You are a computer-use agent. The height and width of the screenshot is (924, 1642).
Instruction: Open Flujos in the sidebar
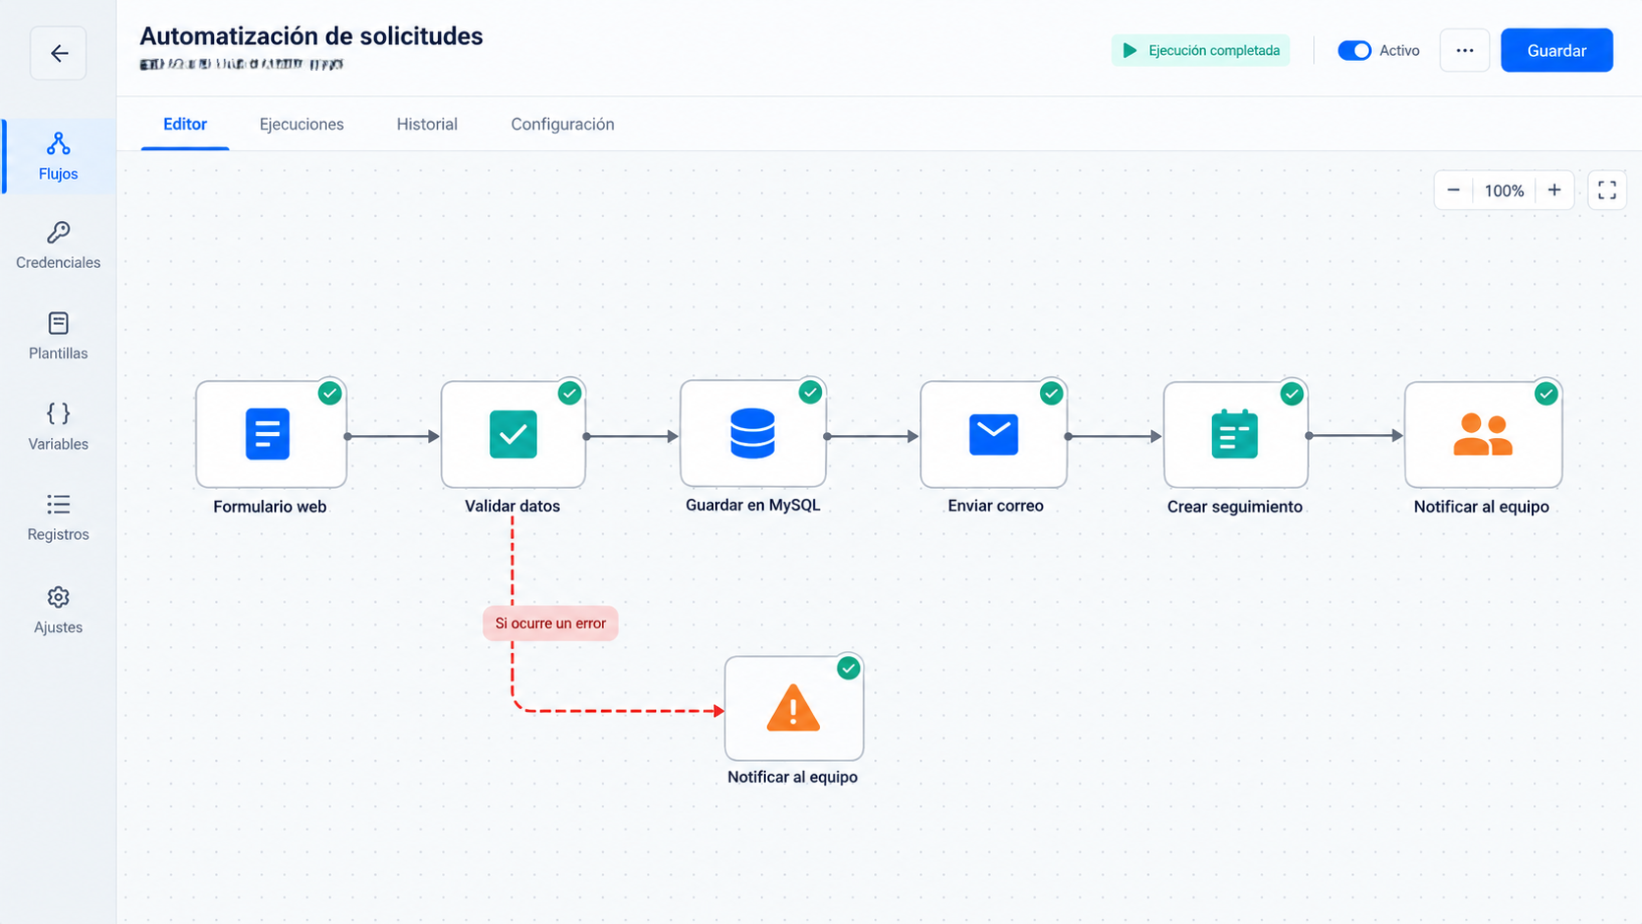tap(58, 157)
